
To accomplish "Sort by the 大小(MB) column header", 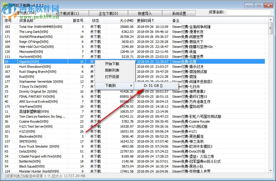I will pyautogui.click(x=121, y=21).
